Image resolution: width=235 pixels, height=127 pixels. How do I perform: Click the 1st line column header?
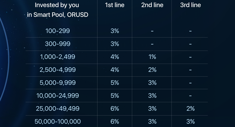(x=115, y=5)
